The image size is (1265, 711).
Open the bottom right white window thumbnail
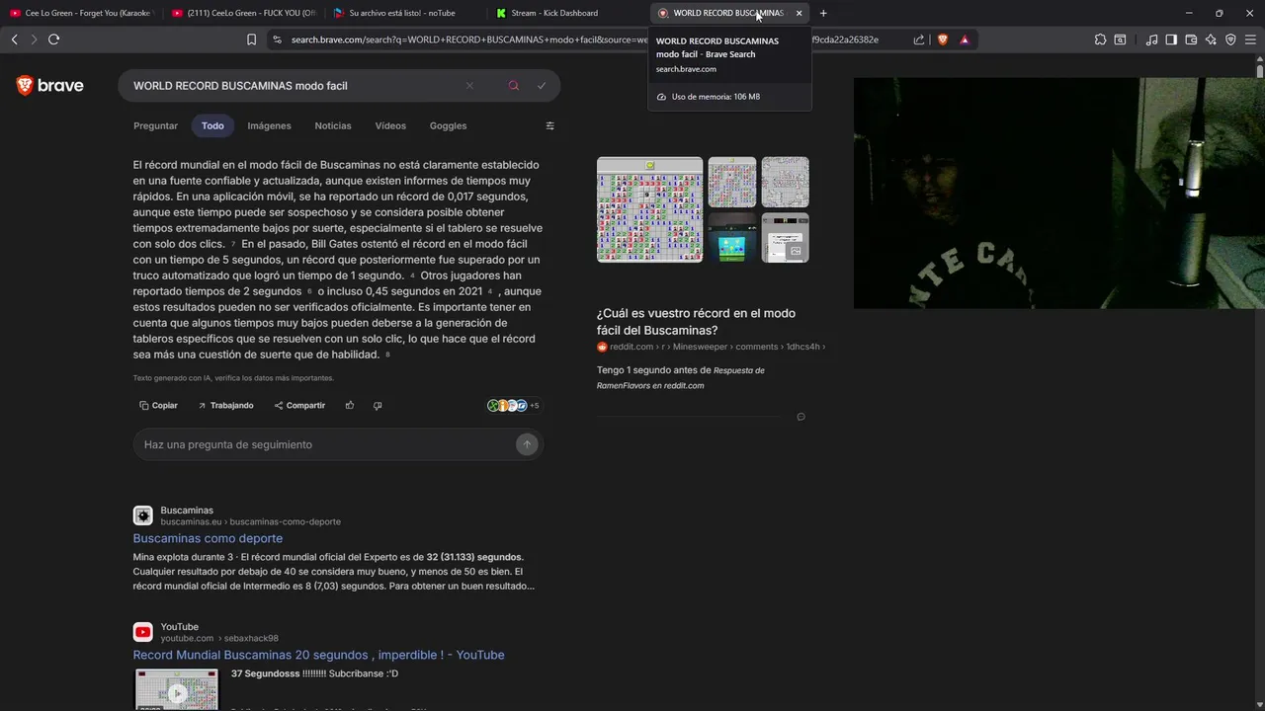785,238
